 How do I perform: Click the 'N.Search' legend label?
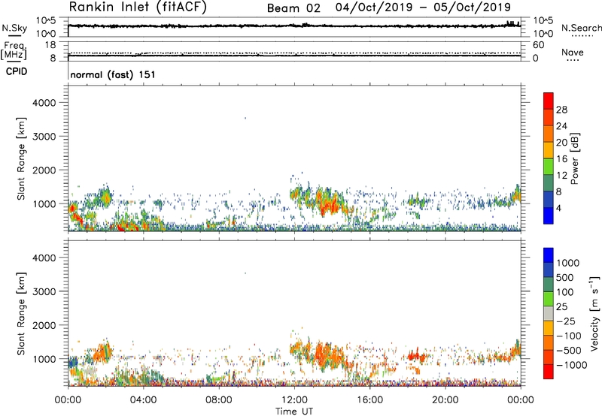coord(581,28)
